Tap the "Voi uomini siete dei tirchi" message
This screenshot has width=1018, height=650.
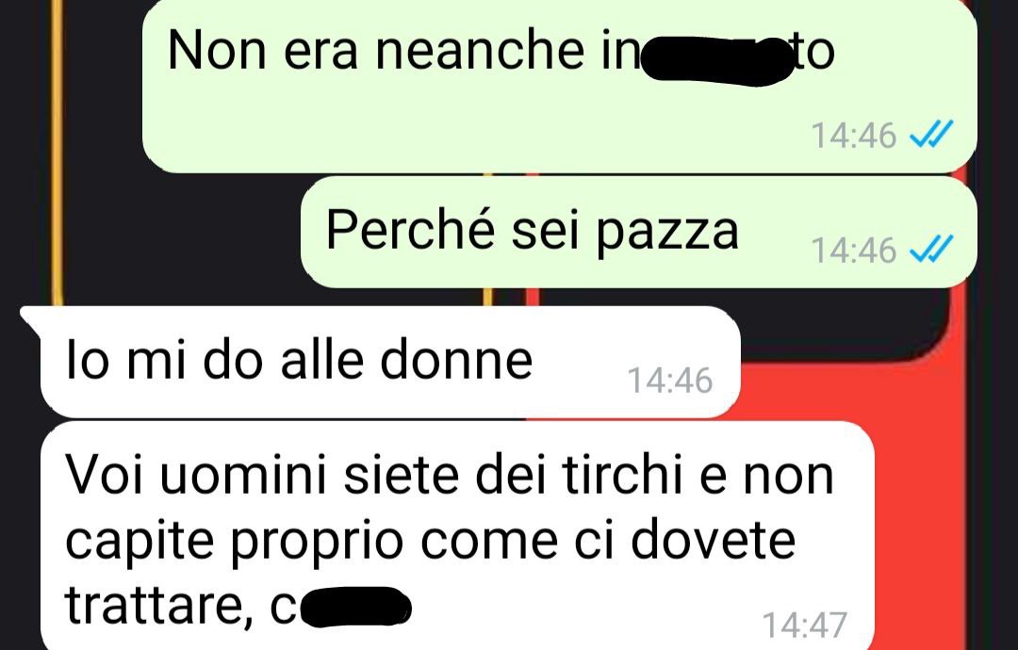458,536
